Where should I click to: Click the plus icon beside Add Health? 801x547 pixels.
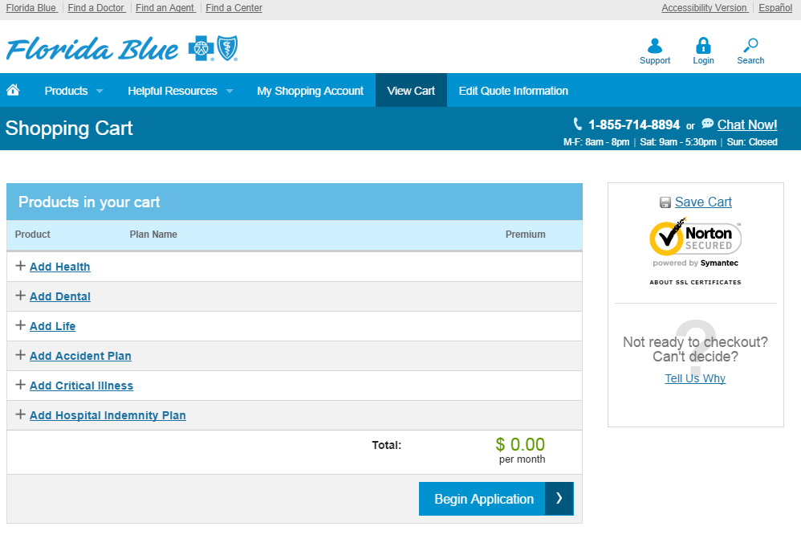(21, 266)
